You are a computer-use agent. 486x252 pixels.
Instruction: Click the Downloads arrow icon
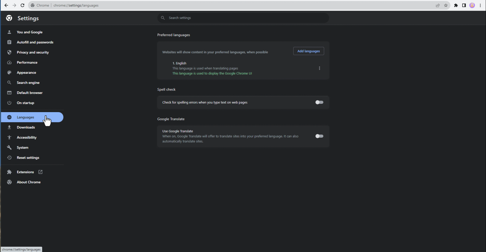click(x=9, y=127)
